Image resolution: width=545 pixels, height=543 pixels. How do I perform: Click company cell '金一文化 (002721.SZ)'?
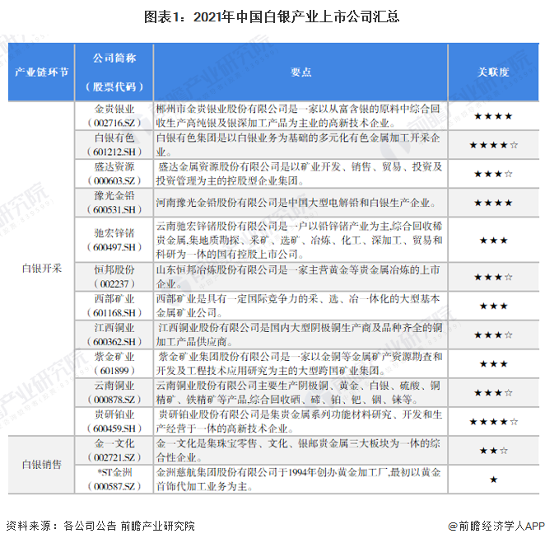point(114,450)
